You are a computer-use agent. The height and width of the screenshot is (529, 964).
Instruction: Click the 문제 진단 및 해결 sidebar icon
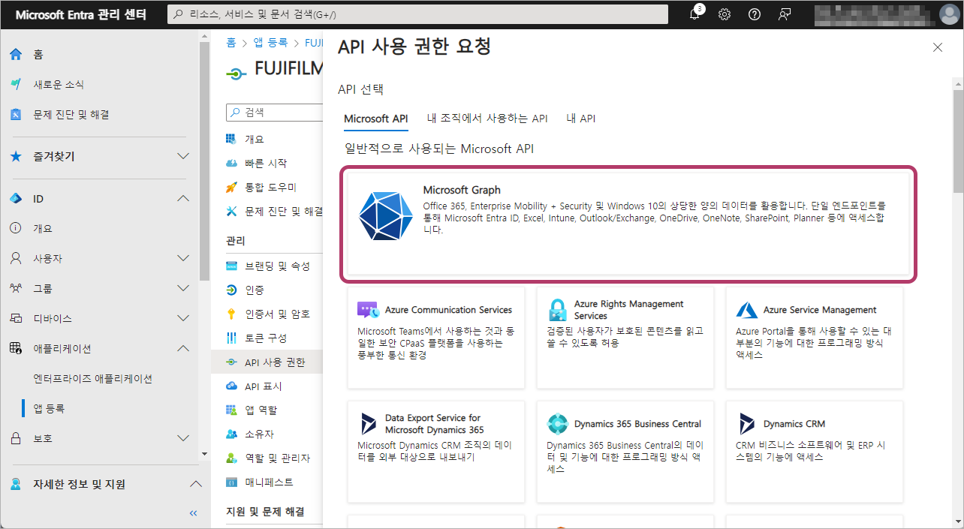16,114
